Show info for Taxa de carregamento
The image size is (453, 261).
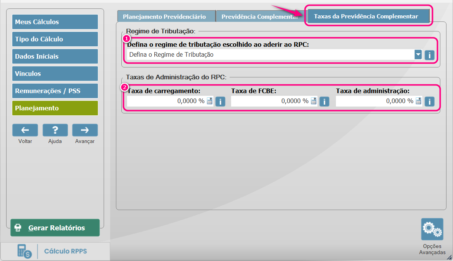(x=220, y=102)
